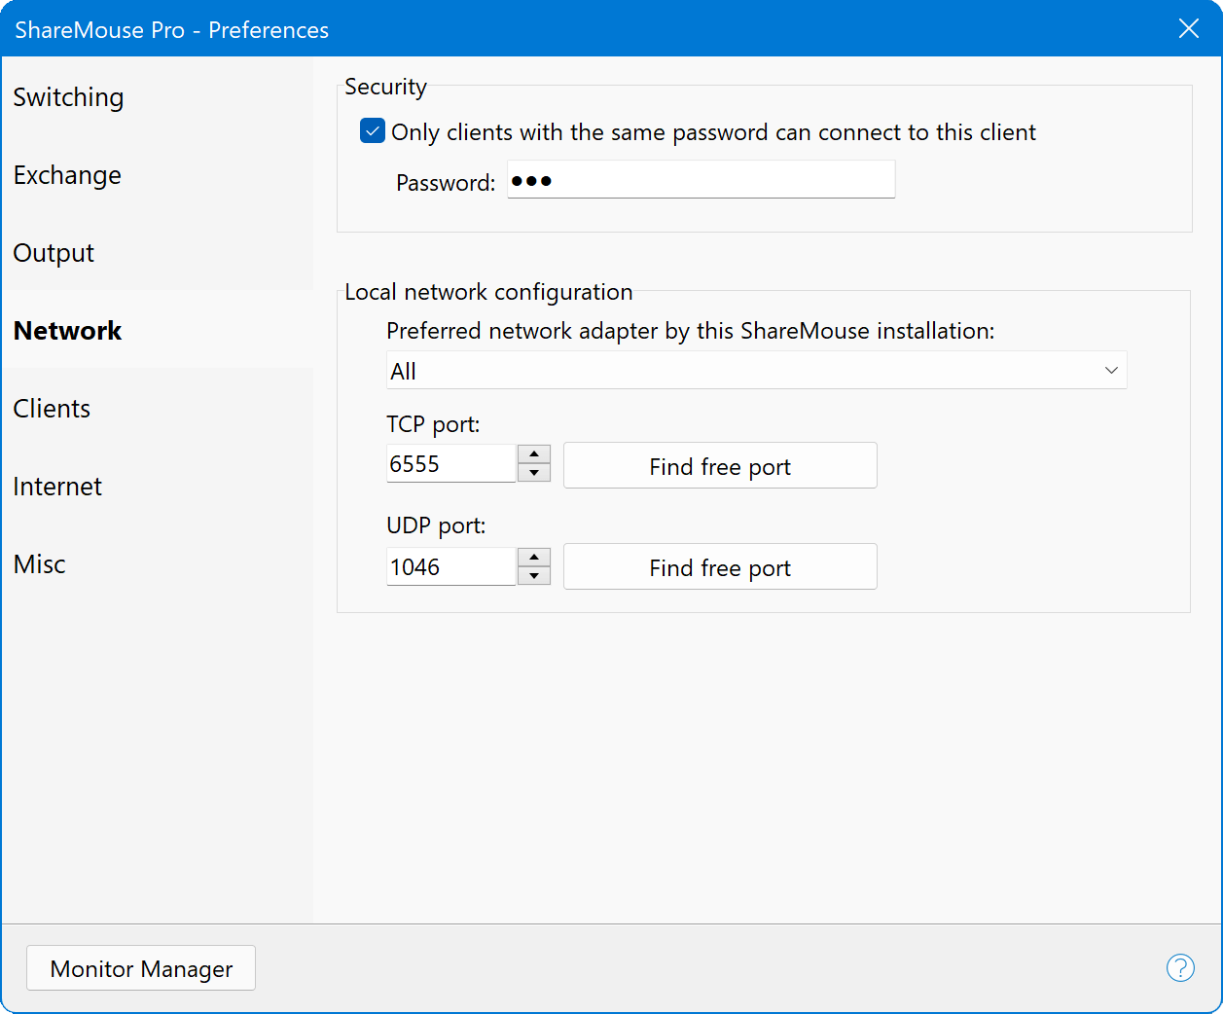The height and width of the screenshot is (1014, 1223).
Task: Open the preferred network adapter dropdown
Action: point(756,371)
